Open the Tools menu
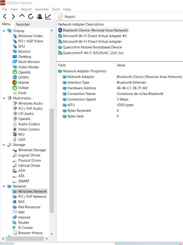 point(56,9)
